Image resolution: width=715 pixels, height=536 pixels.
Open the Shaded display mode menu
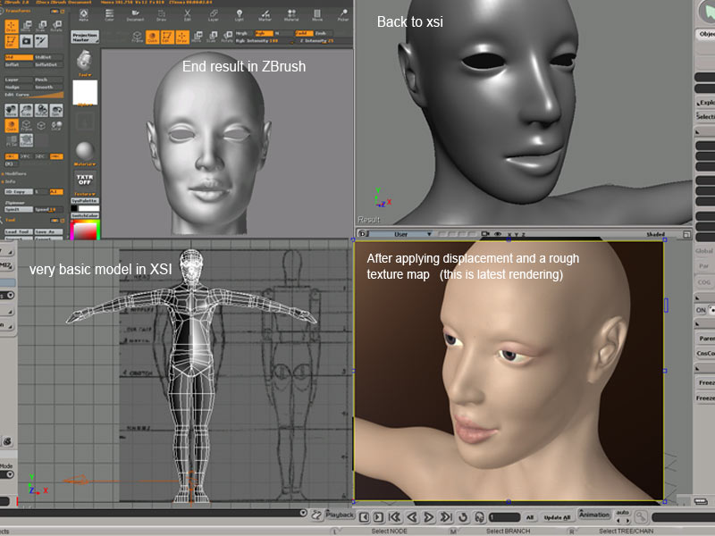click(656, 234)
